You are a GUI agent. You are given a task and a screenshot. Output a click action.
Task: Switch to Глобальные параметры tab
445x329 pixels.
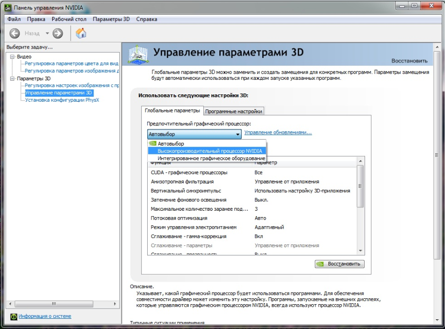[x=172, y=110]
